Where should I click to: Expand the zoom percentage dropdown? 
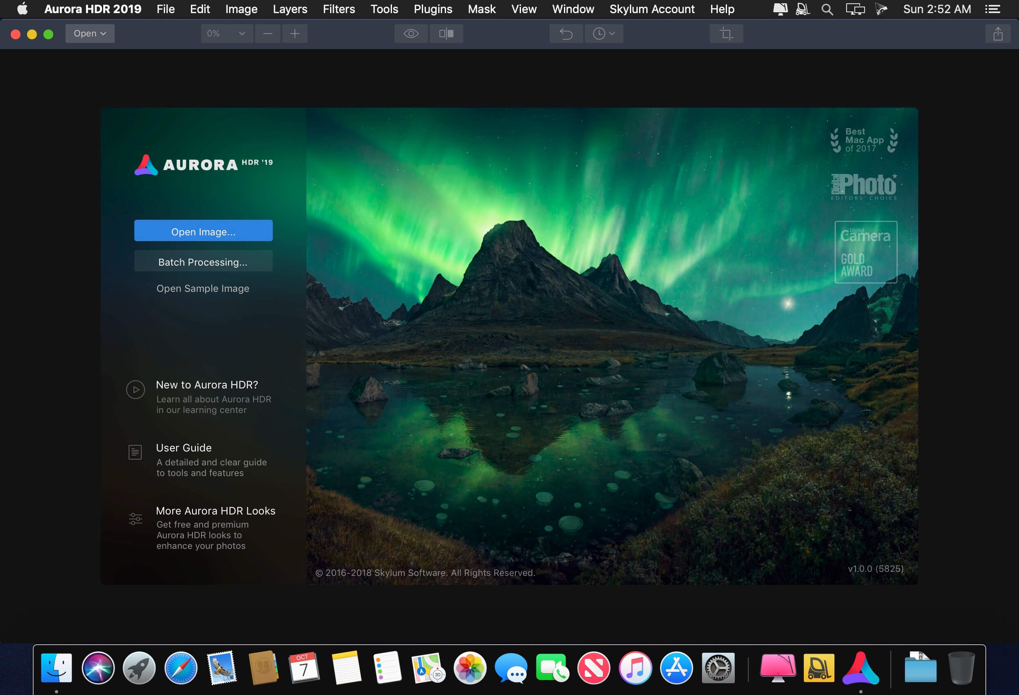(x=226, y=34)
